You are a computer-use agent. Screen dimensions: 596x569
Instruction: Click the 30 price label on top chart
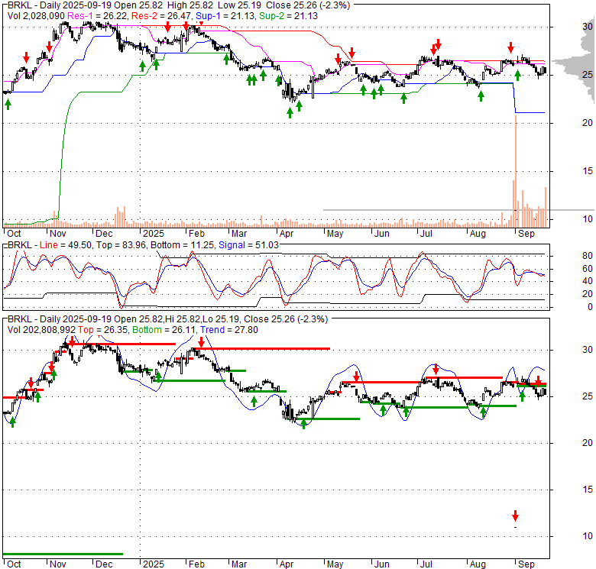pos(588,27)
